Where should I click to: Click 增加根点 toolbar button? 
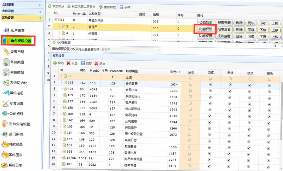coord(56,6)
